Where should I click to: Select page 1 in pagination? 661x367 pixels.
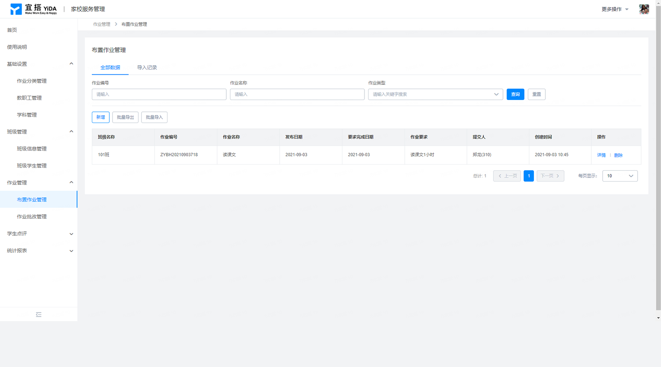click(x=529, y=176)
